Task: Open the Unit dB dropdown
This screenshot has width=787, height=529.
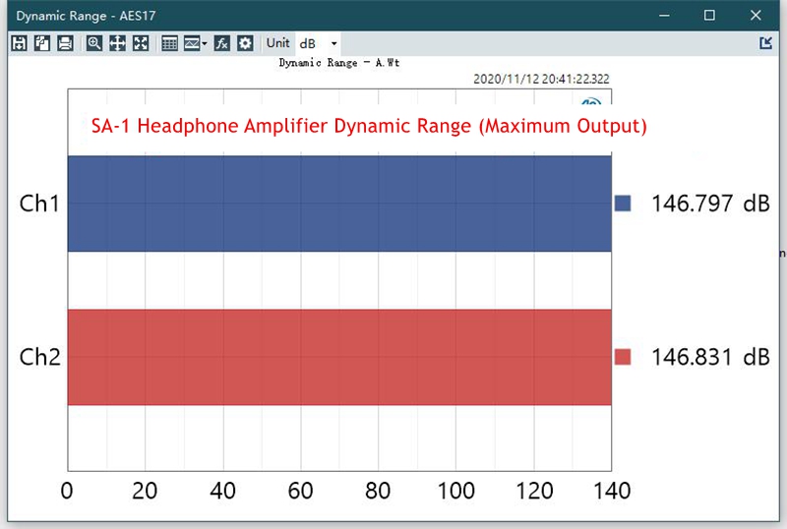Action: (x=318, y=43)
